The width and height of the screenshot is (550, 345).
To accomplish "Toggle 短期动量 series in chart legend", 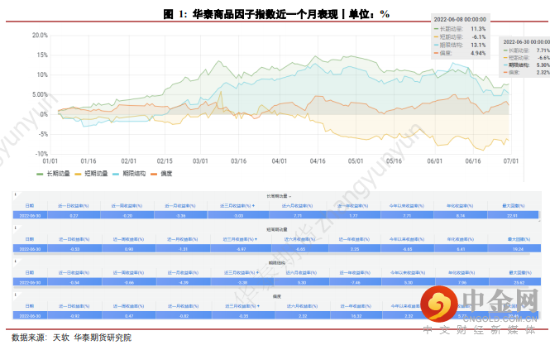I will [x=91, y=174].
